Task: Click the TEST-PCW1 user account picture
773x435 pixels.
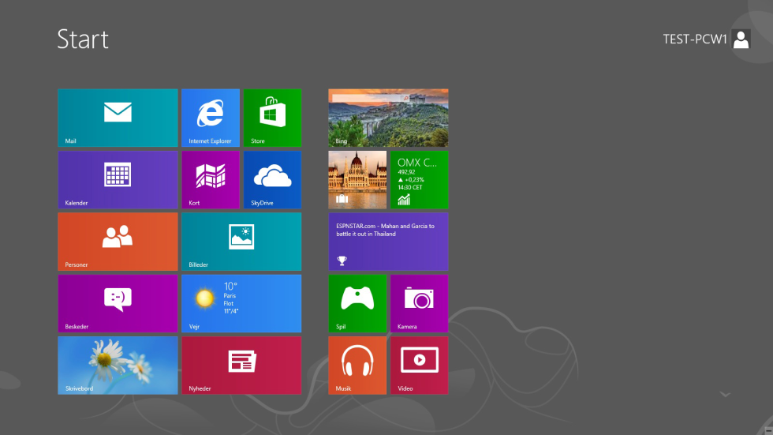Action: (741, 39)
